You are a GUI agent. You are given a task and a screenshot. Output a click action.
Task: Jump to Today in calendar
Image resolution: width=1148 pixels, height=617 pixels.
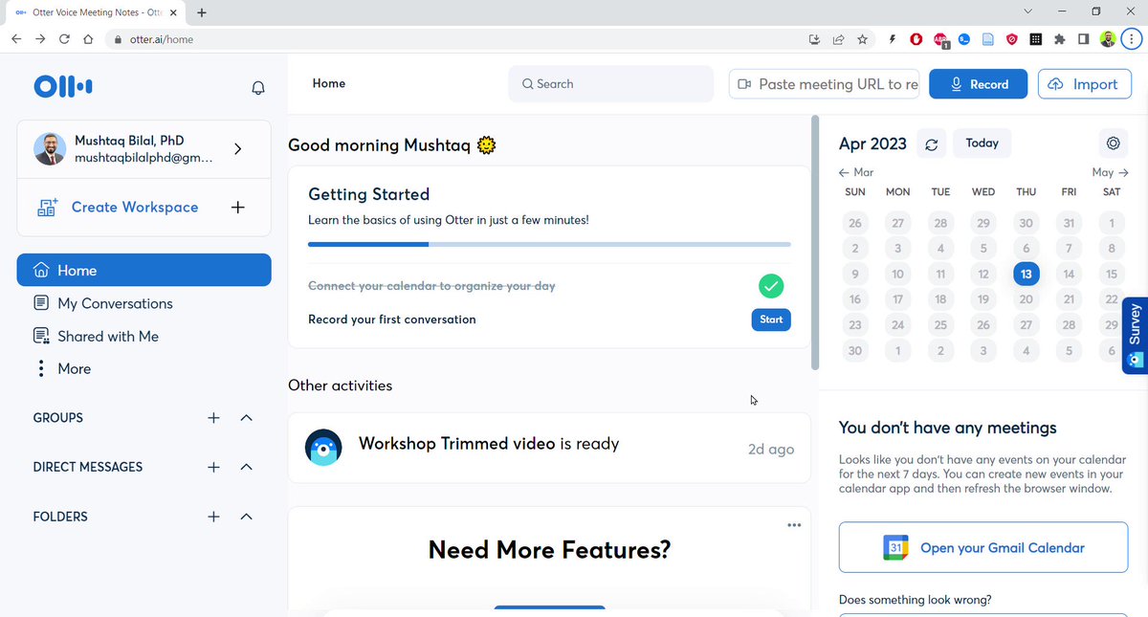coord(982,143)
